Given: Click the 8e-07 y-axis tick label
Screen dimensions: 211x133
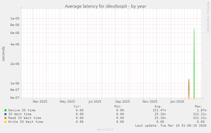Looking at the screenshot, I should [15, 90].
